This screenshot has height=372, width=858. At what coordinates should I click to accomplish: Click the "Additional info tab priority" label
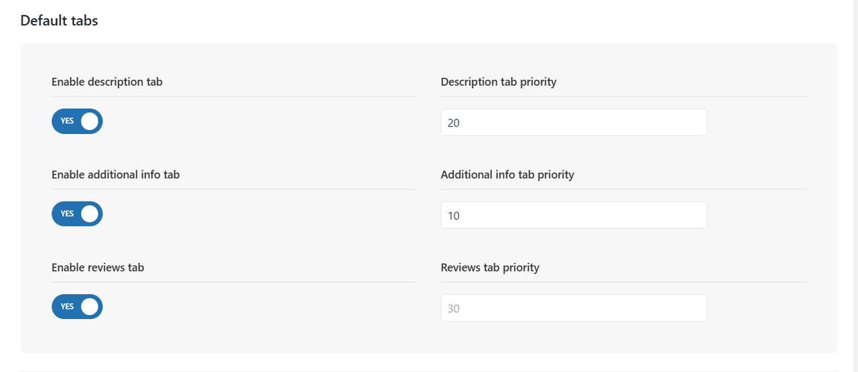pyautogui.click(x=507, y=174)
